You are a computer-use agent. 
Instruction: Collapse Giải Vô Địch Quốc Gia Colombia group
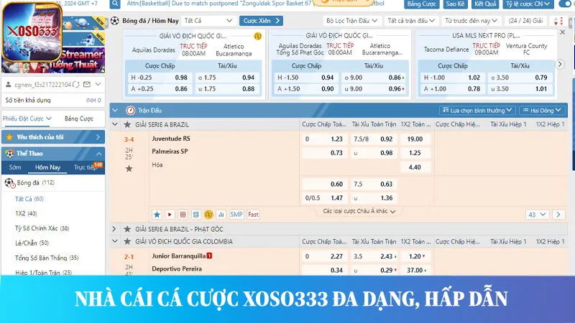pos(115,242)
